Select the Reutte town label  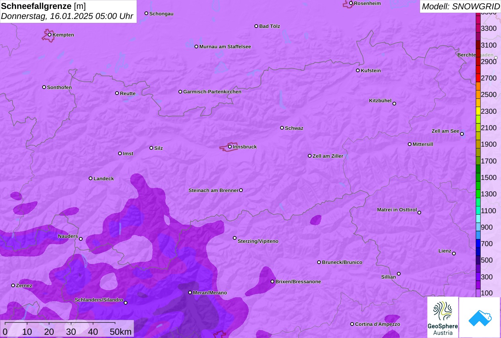pyautogui.click(x=128, y=94)
